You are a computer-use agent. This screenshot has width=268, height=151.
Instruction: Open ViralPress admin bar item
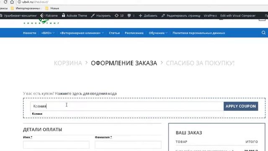coord(210,16)
